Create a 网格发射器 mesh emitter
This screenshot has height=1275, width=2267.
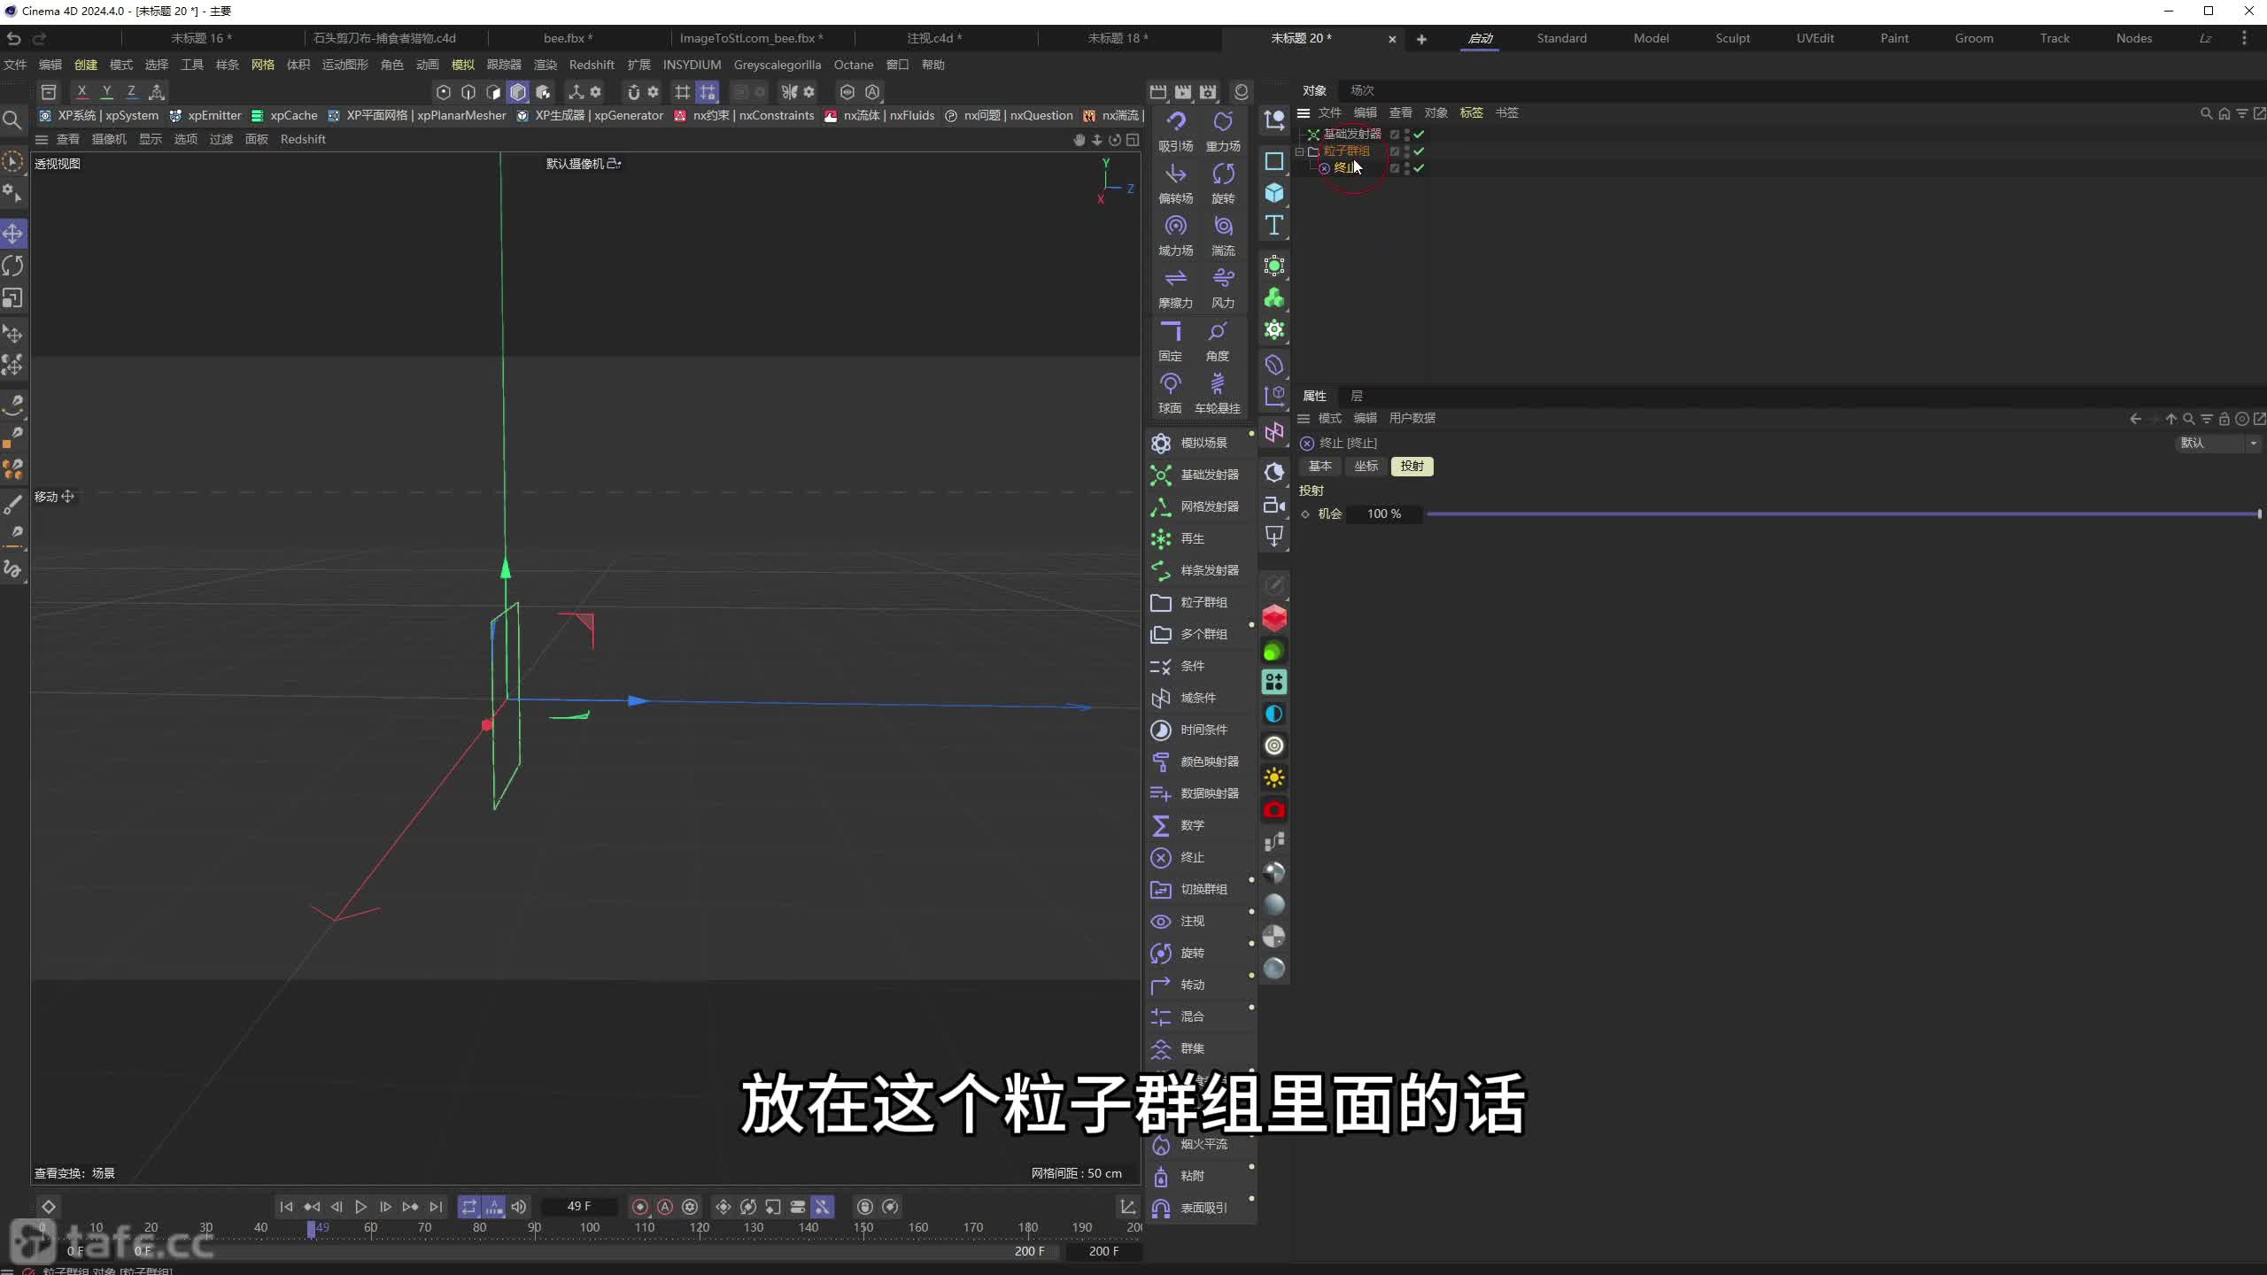[x=1201, y=506]
